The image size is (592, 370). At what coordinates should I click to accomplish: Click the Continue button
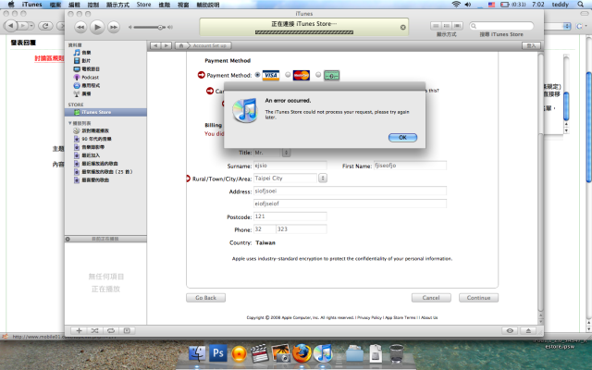[x=479, y=298]
